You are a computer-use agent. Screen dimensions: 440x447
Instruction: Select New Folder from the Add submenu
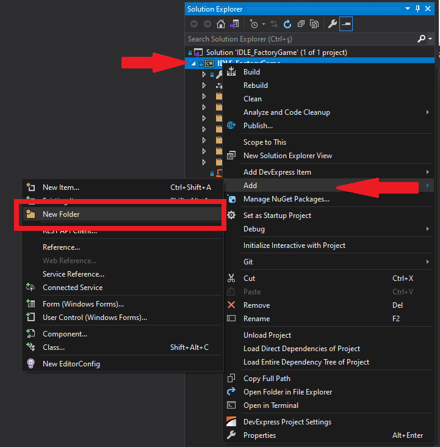tap(61, 214)
